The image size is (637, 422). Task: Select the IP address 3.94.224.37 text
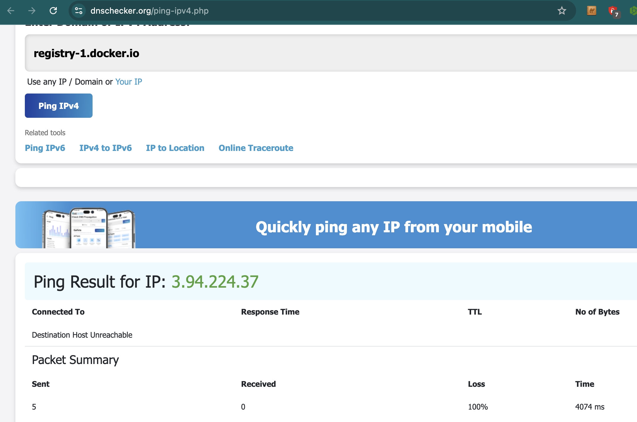[215, 281]
